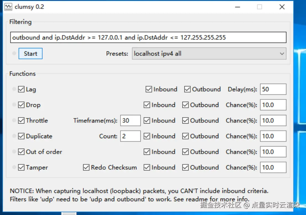Click the Duplicate Chance(%) input field
306x215 pixels.
click(x=273, y=136)
